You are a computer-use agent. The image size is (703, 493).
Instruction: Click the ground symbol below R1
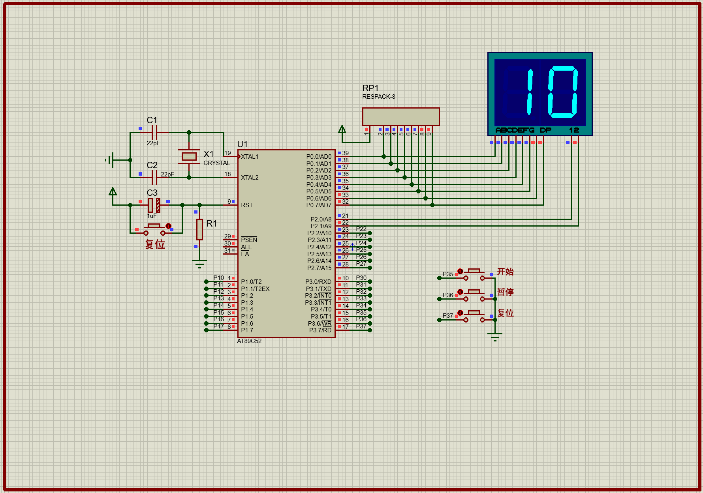[199, 264]
